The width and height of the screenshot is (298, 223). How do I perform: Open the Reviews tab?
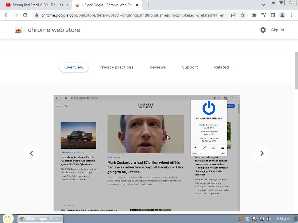coord(158,67)
